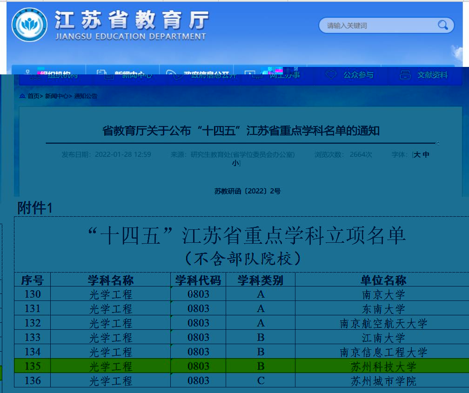Viewport: 469px width, 393px height.
Task: Select the cell with serial number 130
Action: click(32, 294)
